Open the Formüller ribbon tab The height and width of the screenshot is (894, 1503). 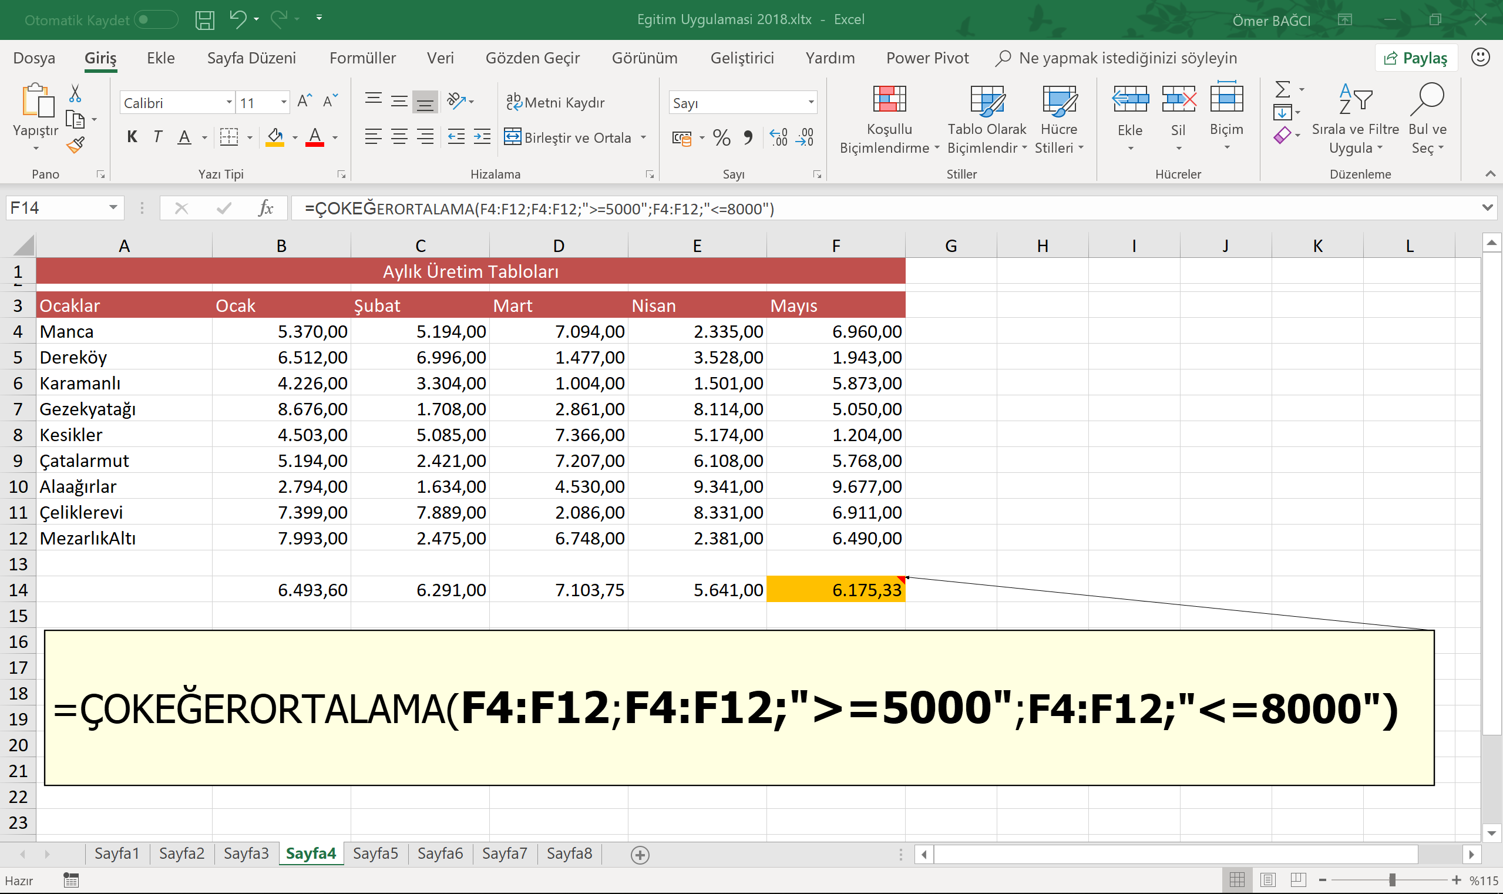pos(362,58)
